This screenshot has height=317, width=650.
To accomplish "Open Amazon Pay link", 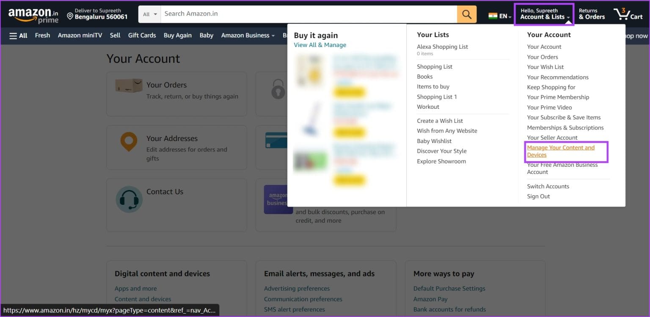I will [430, 299].
